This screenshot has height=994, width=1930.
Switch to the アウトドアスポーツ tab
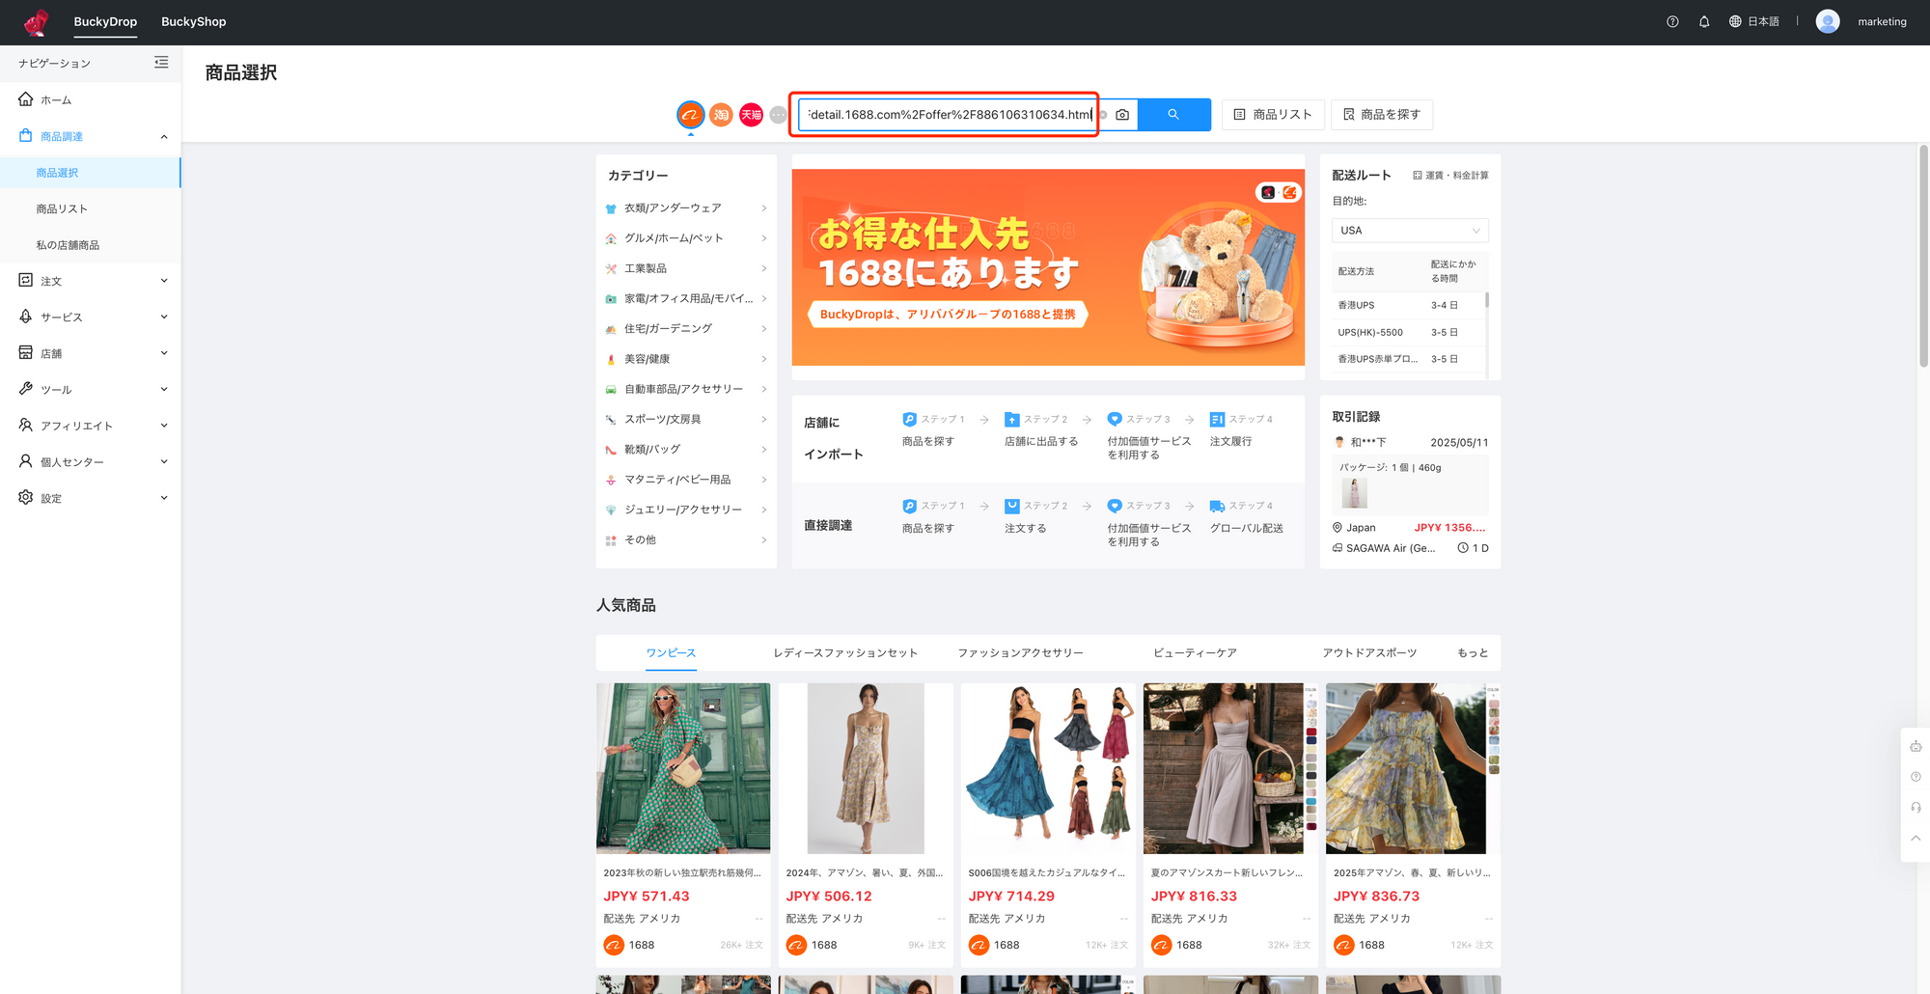pyautogui.click(x=1369, y=653)
